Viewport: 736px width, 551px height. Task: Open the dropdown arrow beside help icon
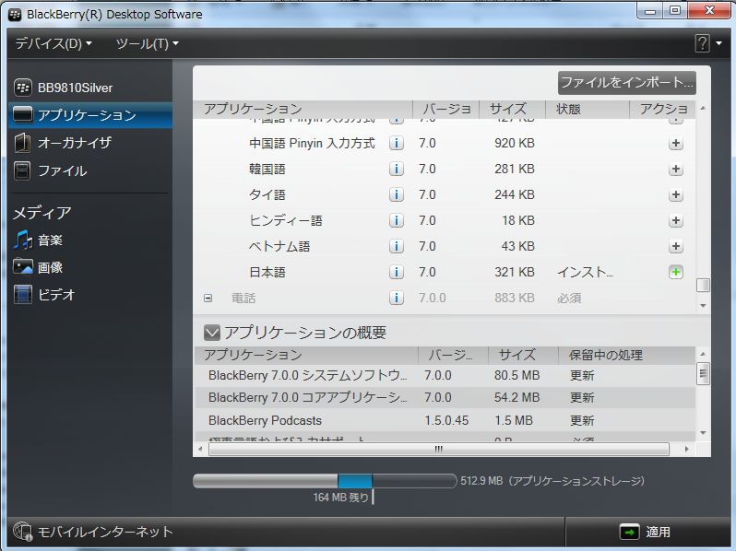point(719,43)
